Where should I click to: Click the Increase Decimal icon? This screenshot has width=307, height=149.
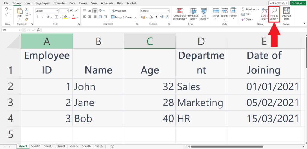point(162,17)
